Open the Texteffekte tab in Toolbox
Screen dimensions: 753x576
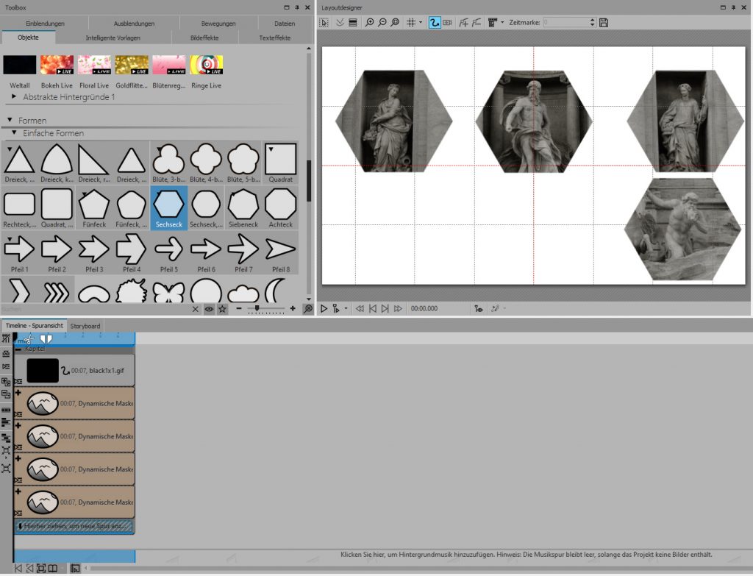coord(274,38)
